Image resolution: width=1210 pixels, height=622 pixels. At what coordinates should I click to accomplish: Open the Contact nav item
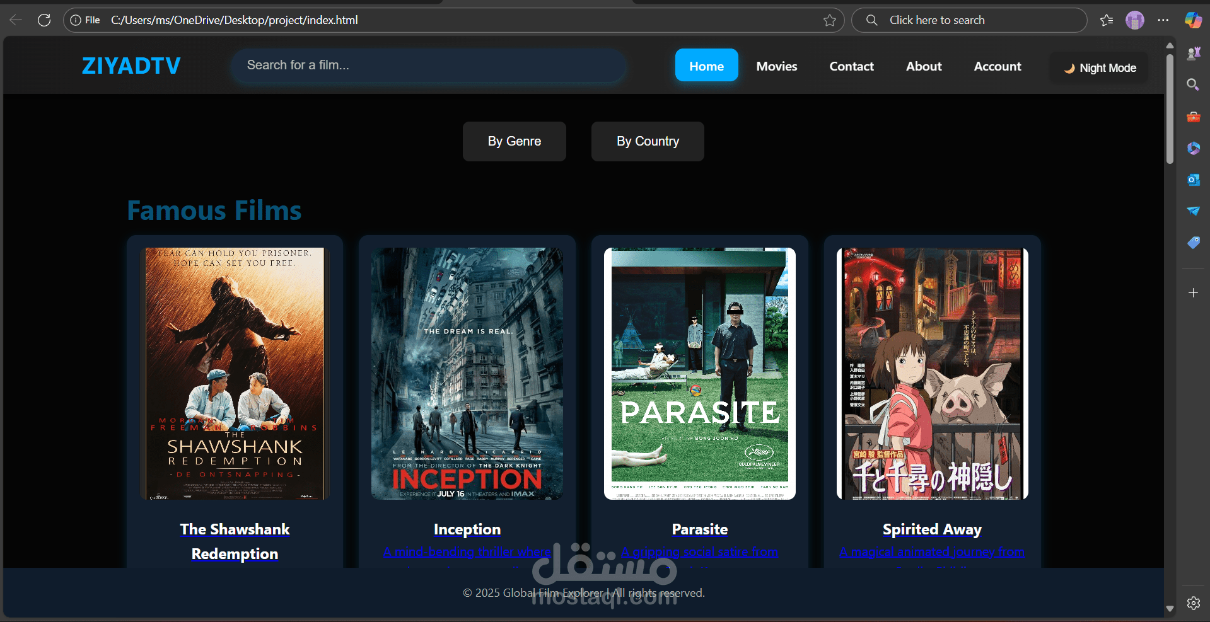[851, 66]
